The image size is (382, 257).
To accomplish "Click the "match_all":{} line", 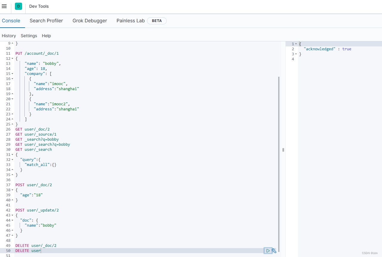I will [41, 165].
